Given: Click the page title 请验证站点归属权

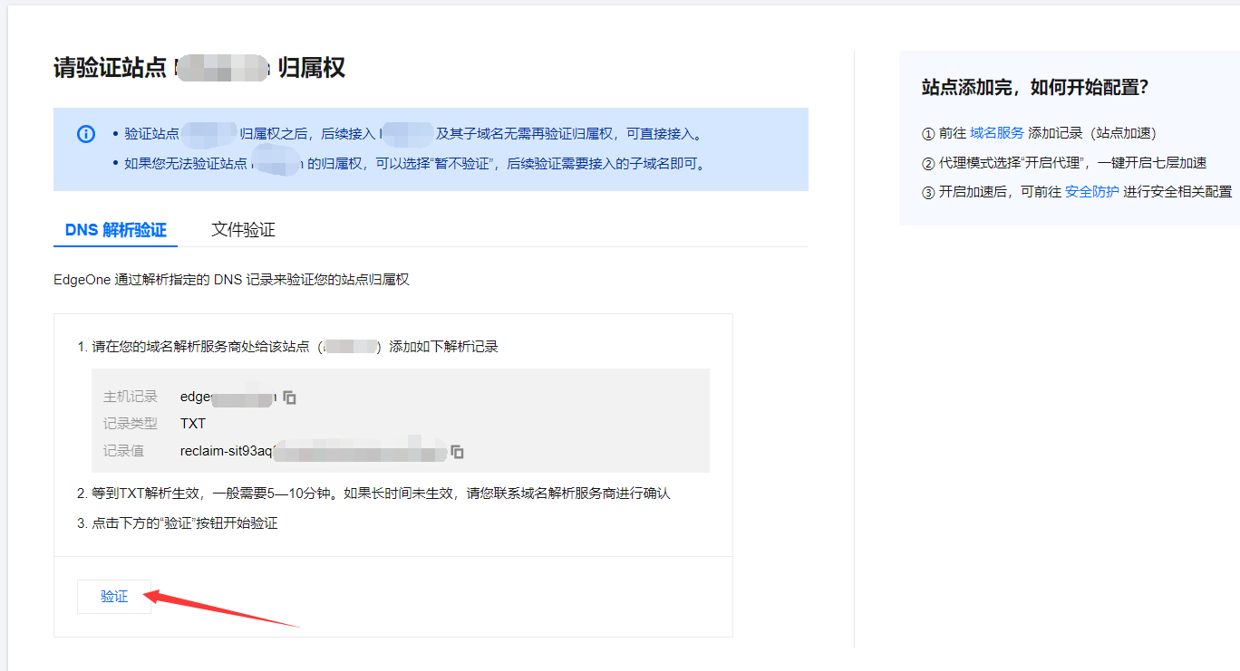Looking at the screenshot, I should [199, 68].
